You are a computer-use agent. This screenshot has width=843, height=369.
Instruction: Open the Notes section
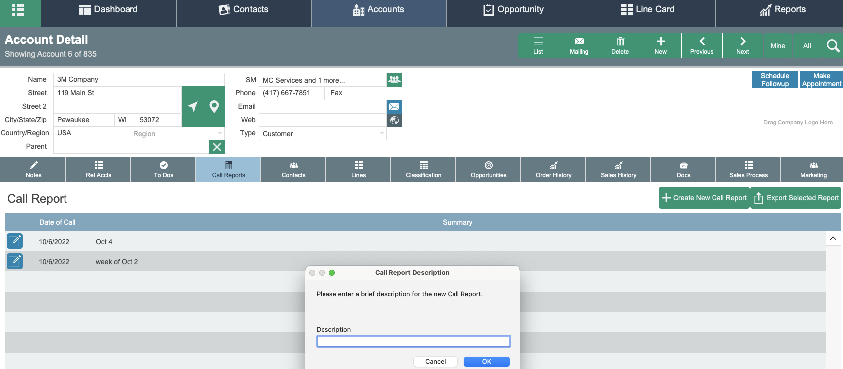pos(33,170)
